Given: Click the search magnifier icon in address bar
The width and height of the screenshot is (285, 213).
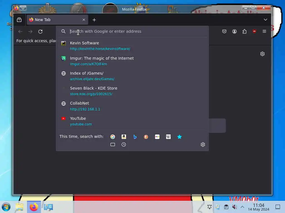Looking at the screenshot, I should pos(63,31).
